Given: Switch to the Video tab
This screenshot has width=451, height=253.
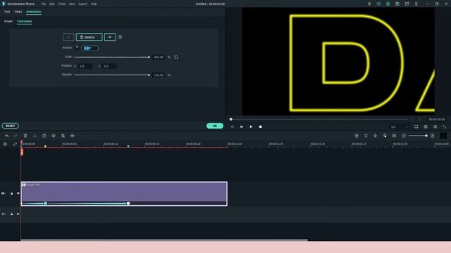Looking at the screenshot, I should coord(18,12).
